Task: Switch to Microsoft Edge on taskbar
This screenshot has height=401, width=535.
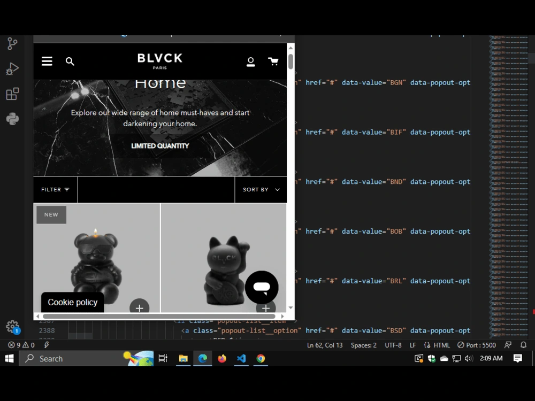Action: (x=203, y=358)
